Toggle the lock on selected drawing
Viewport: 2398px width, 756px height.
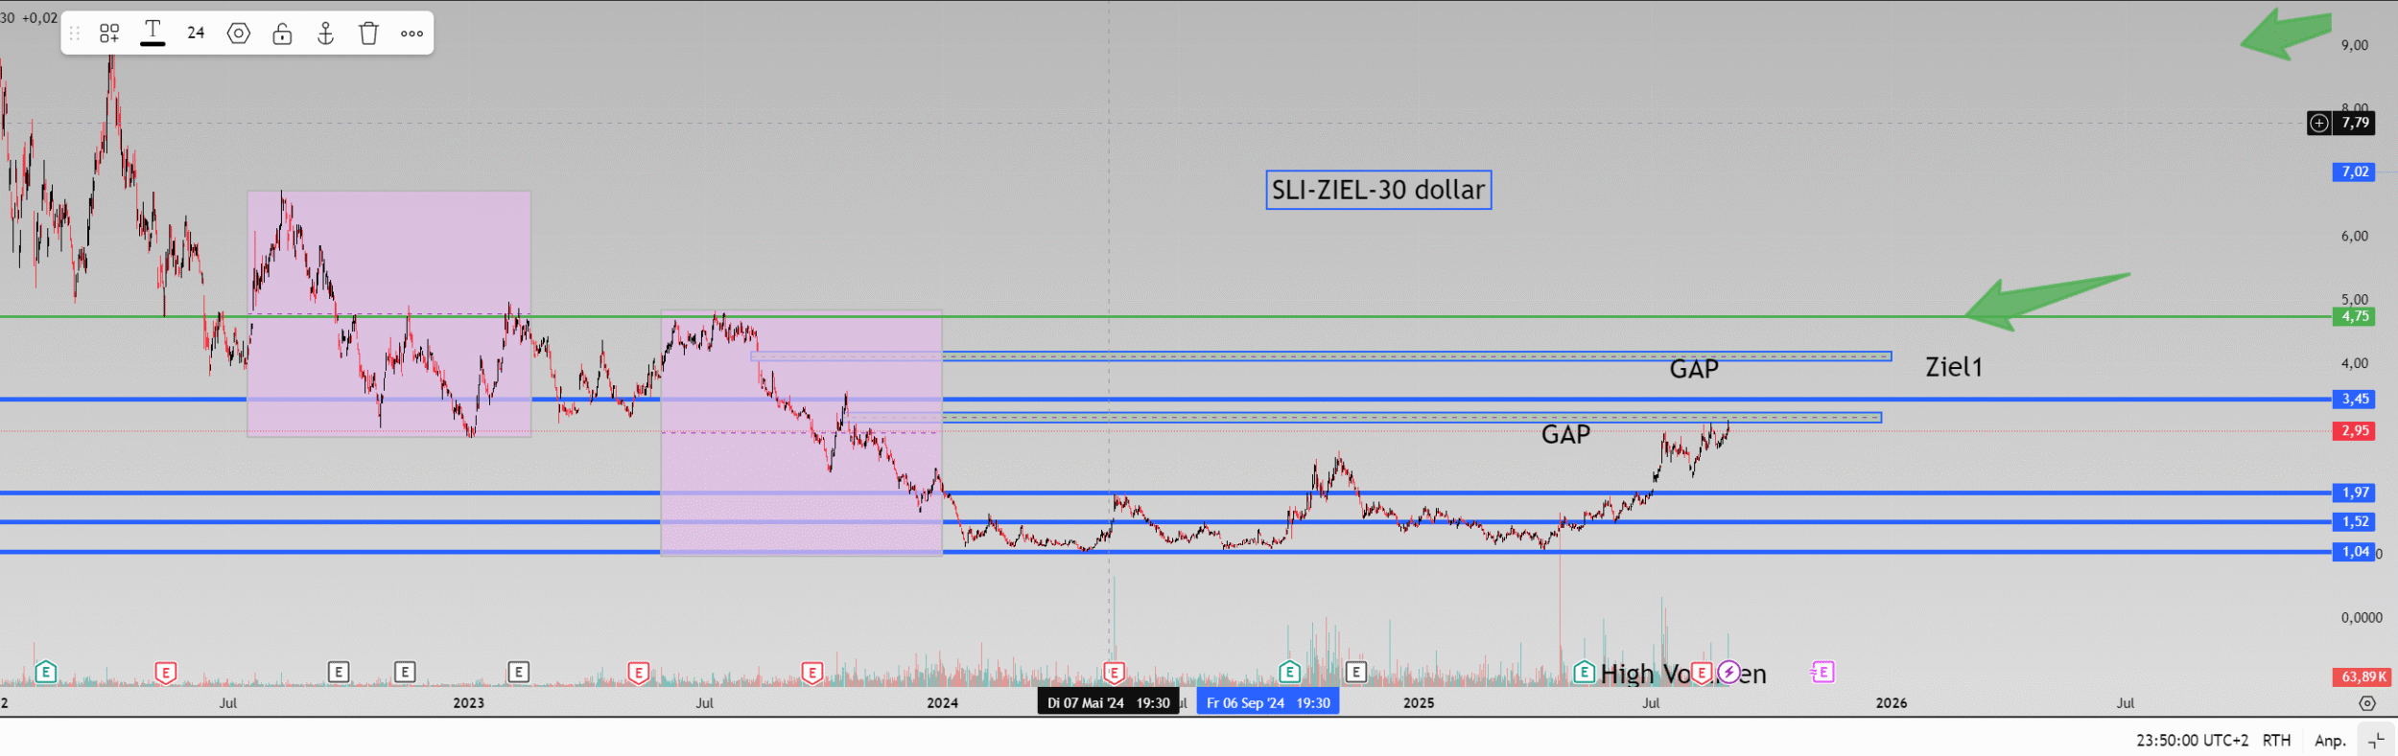pyautogui.click(x=282, y=34)
